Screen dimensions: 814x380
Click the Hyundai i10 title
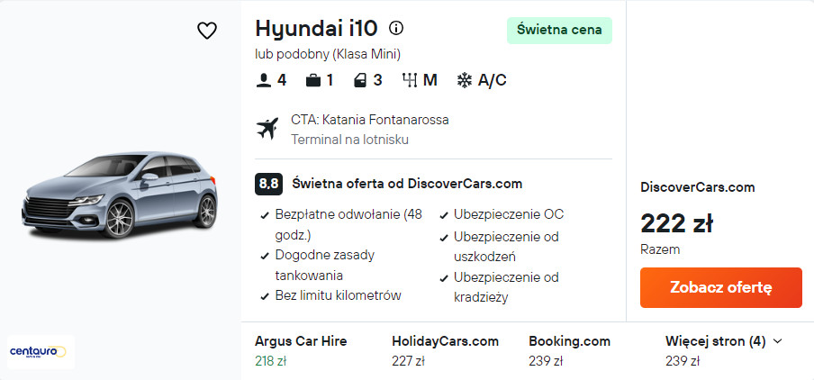point(316,27)
